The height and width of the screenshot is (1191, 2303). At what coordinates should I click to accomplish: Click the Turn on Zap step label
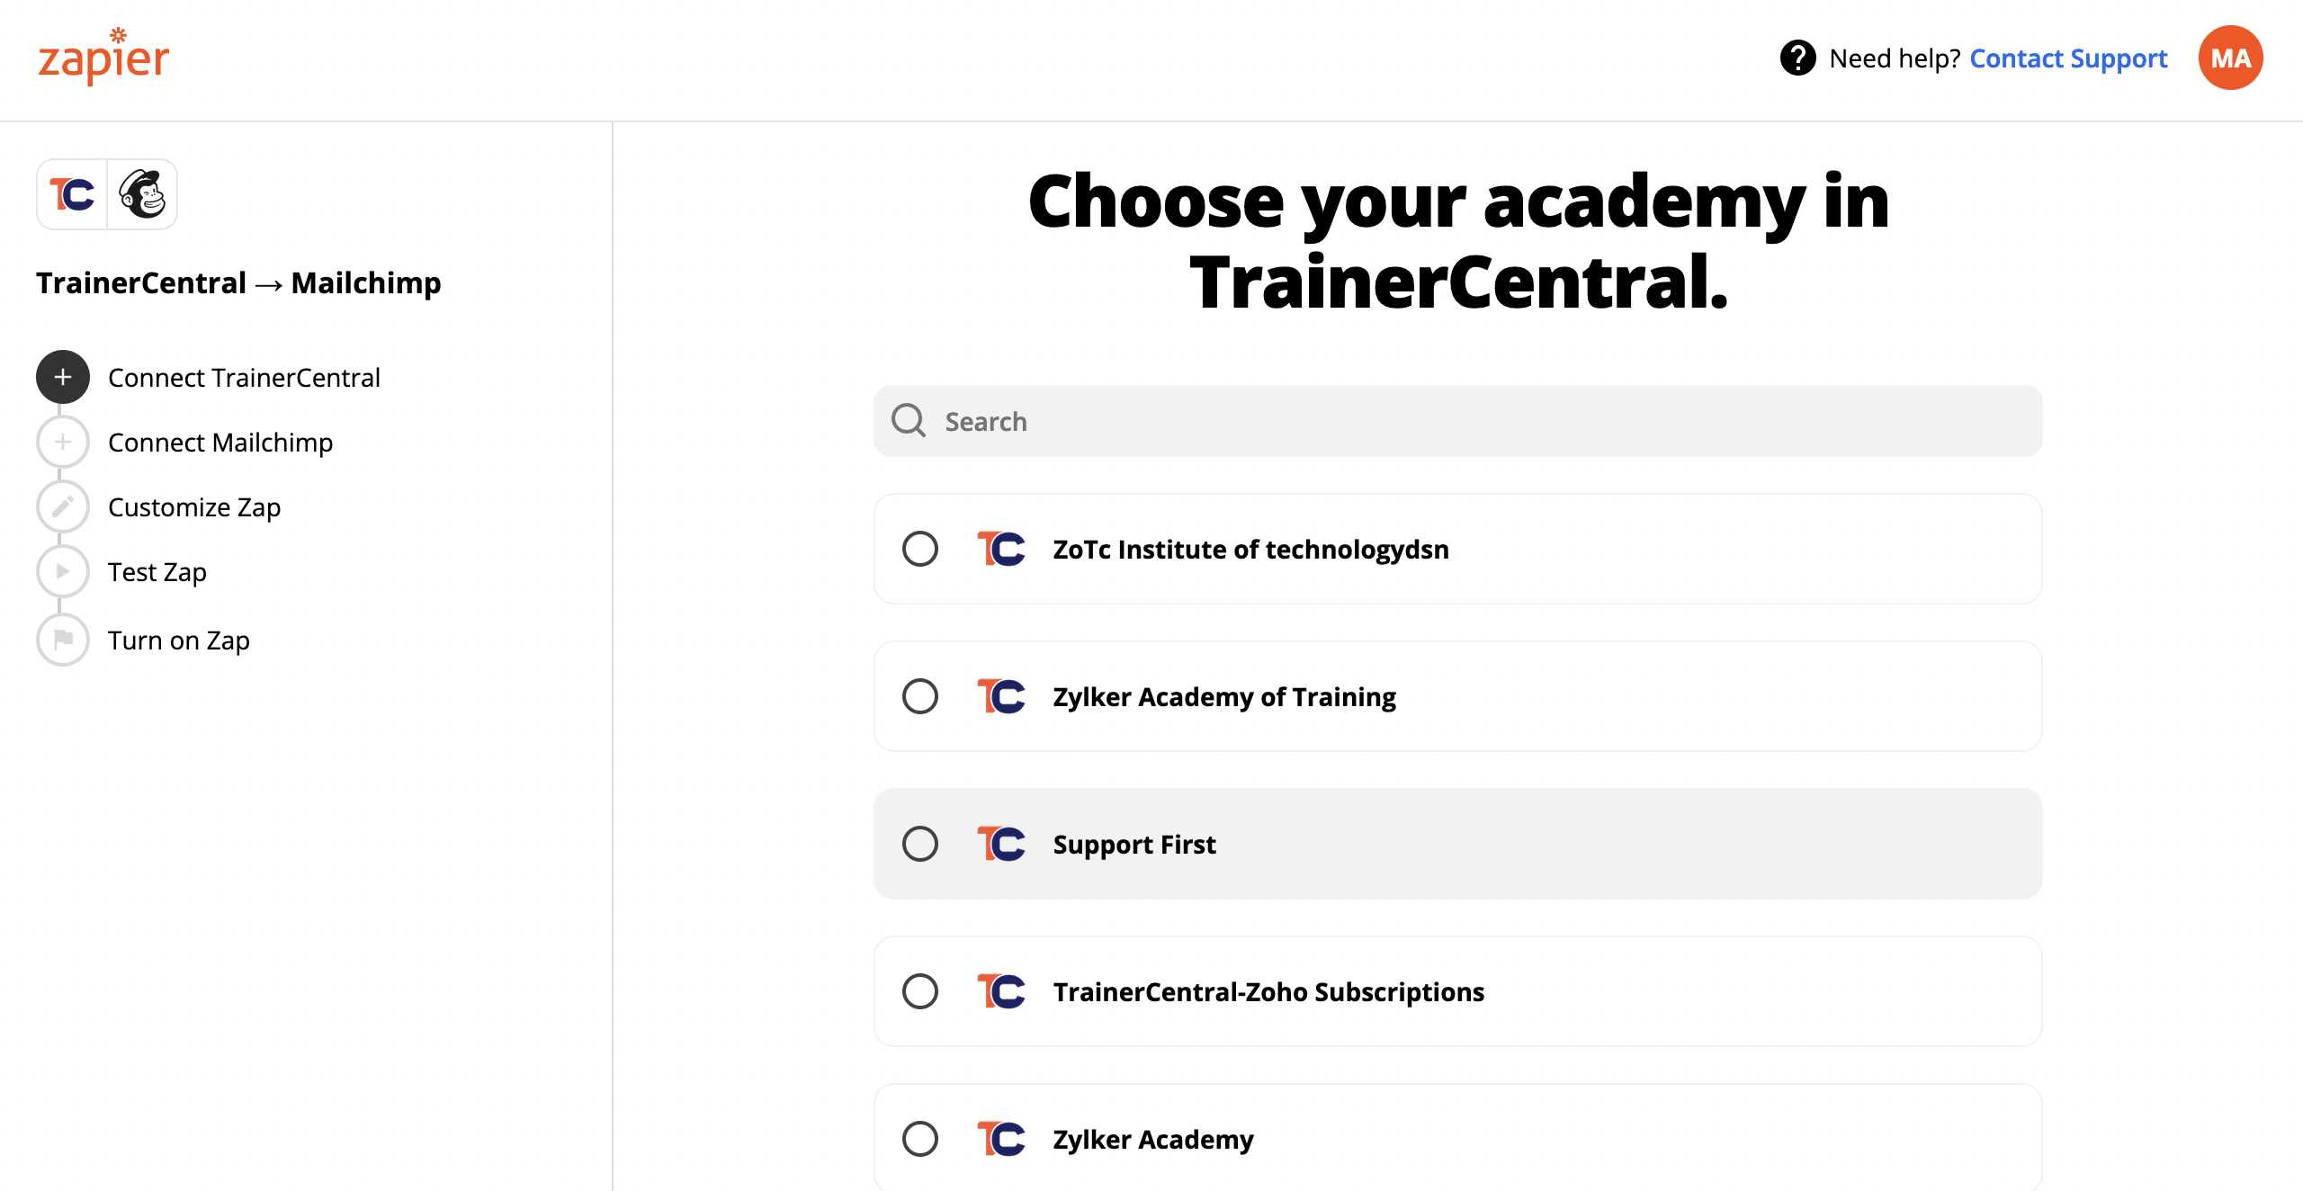[179, 640]
